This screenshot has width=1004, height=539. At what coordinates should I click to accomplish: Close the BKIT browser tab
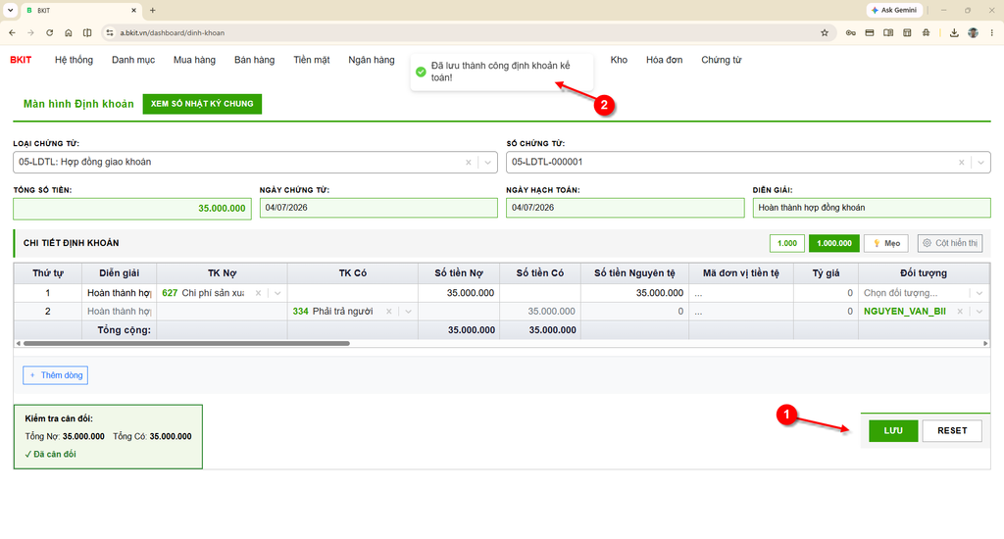(x=133, y=10)
